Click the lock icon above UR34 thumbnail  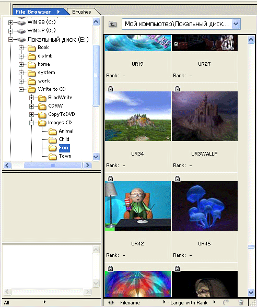point(111,89)
